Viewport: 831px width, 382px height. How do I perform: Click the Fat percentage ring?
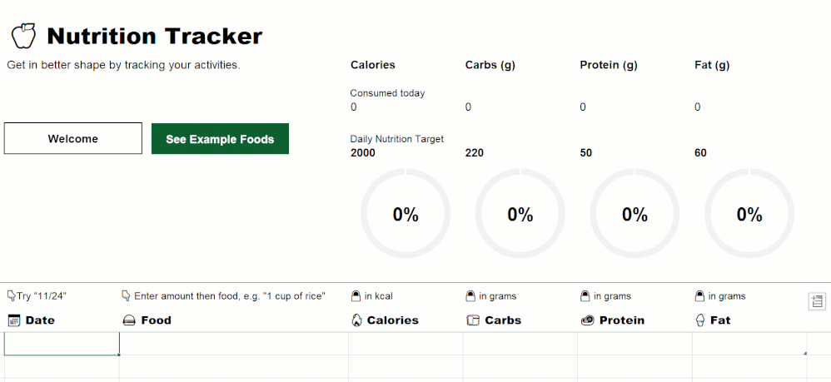[749, 214]
